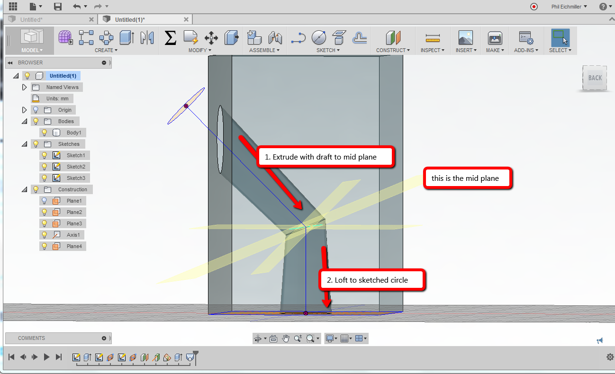The image size is (615, 374).
Task: Click the Sigma parameters icon
Action: click(x=171, y=38)
